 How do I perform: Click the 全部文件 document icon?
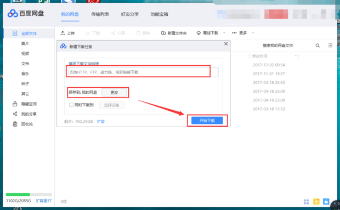click(15, 33)
